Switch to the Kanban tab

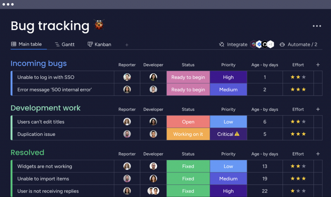pos(100,45)
